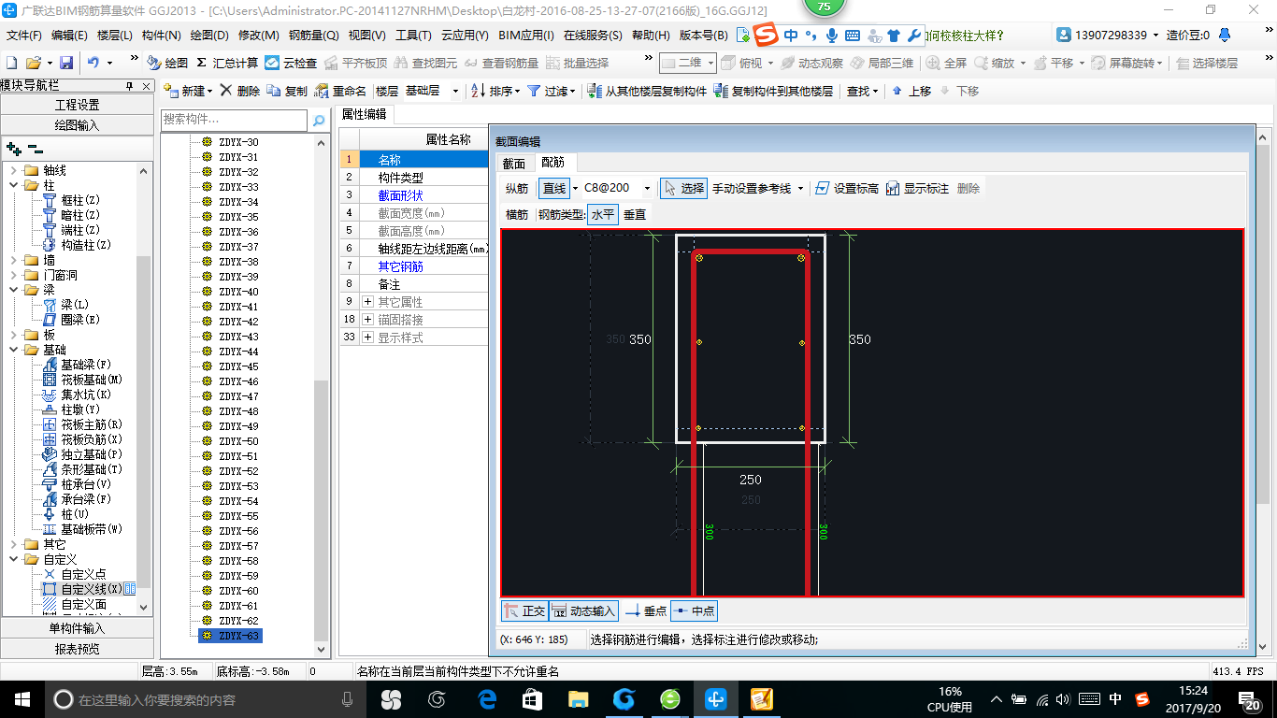This screenshot has height=718, width=1277.
Task: Select component ZDYX-45 in list
Action: point(238,366)
